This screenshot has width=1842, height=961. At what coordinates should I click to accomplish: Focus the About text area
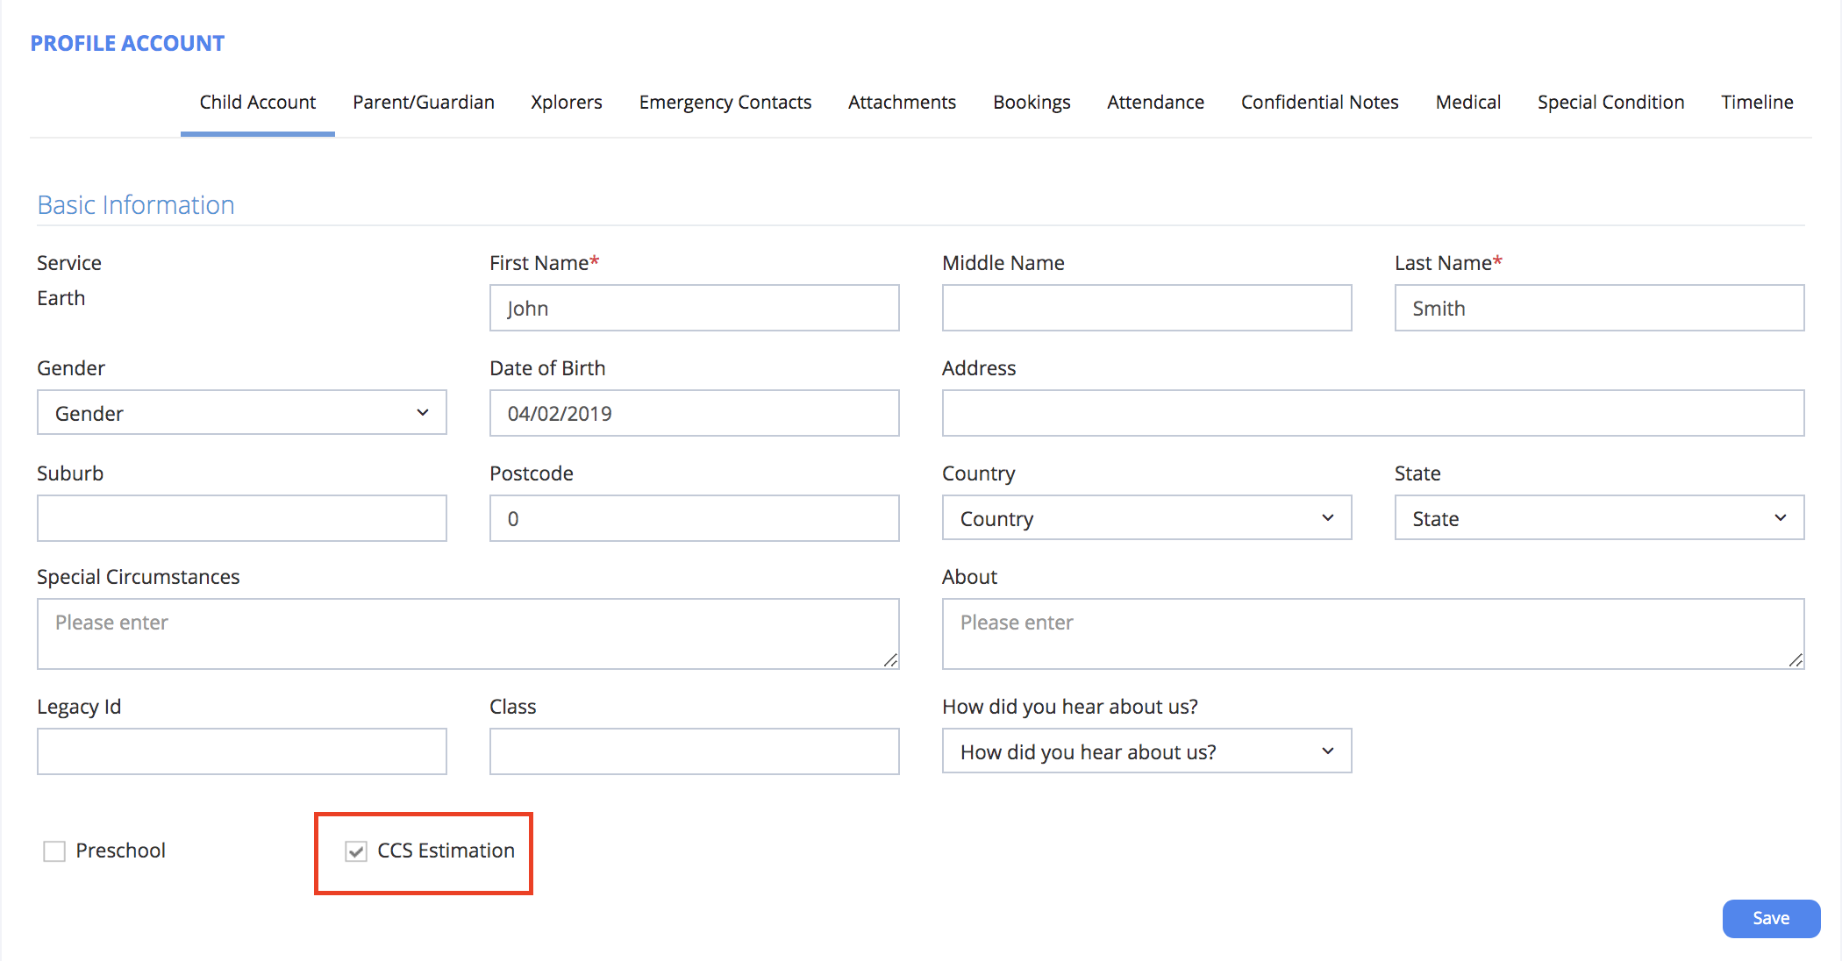coord(1374,634)
